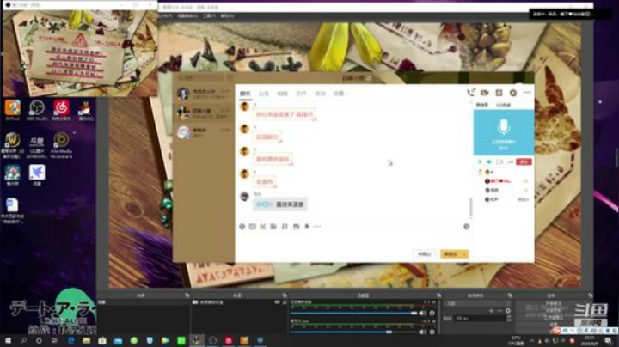
Task: Click the contact search field in QQ
Action: click(x=200, y=77)
